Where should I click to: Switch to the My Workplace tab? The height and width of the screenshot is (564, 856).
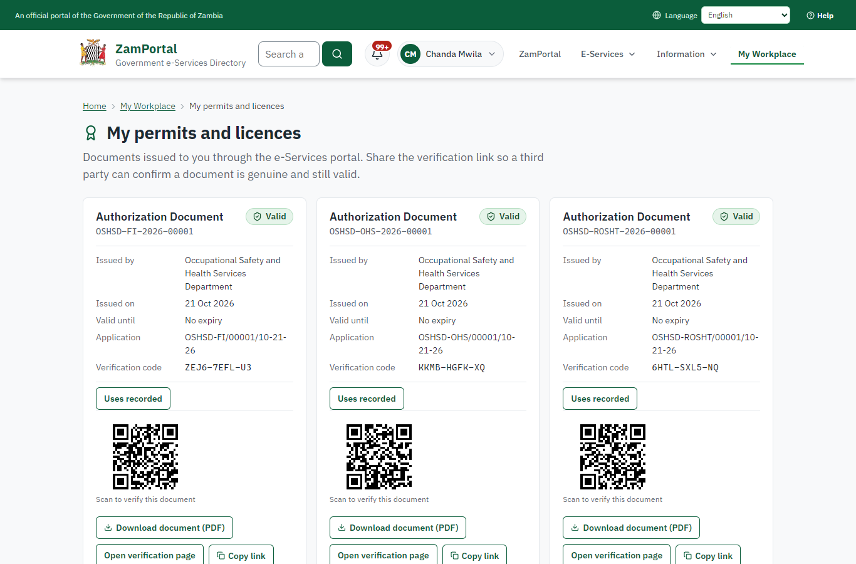[x=767, y=54]
